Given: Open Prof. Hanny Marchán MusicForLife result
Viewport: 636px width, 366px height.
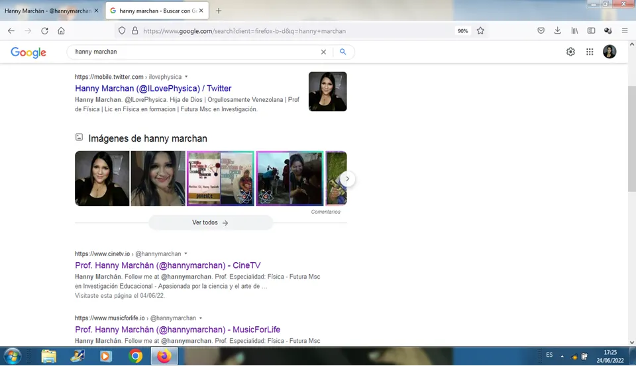Looking at the screenshot, I should click(178, 330).
